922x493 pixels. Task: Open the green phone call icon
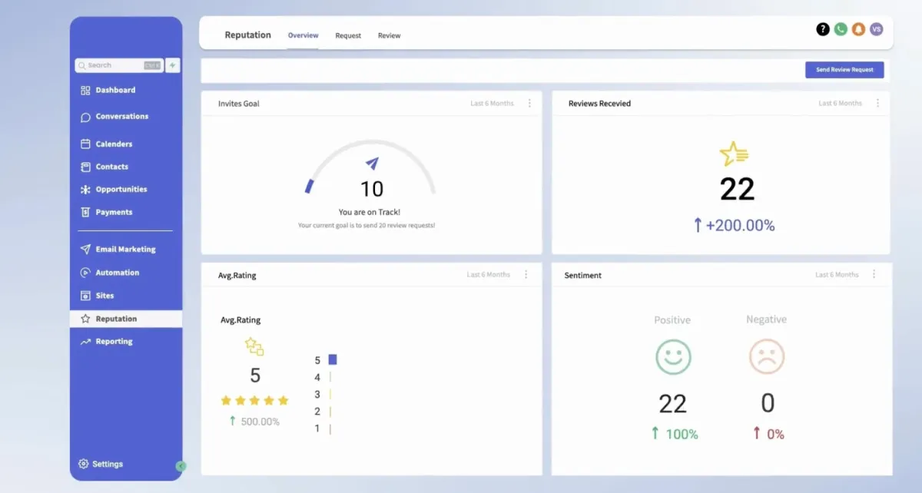point(841,29)
